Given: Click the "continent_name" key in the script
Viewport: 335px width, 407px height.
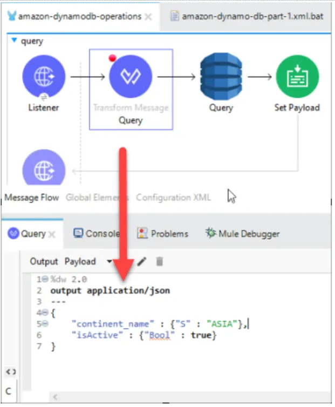Looking at the screenshot, I should [x=113, y=324].
